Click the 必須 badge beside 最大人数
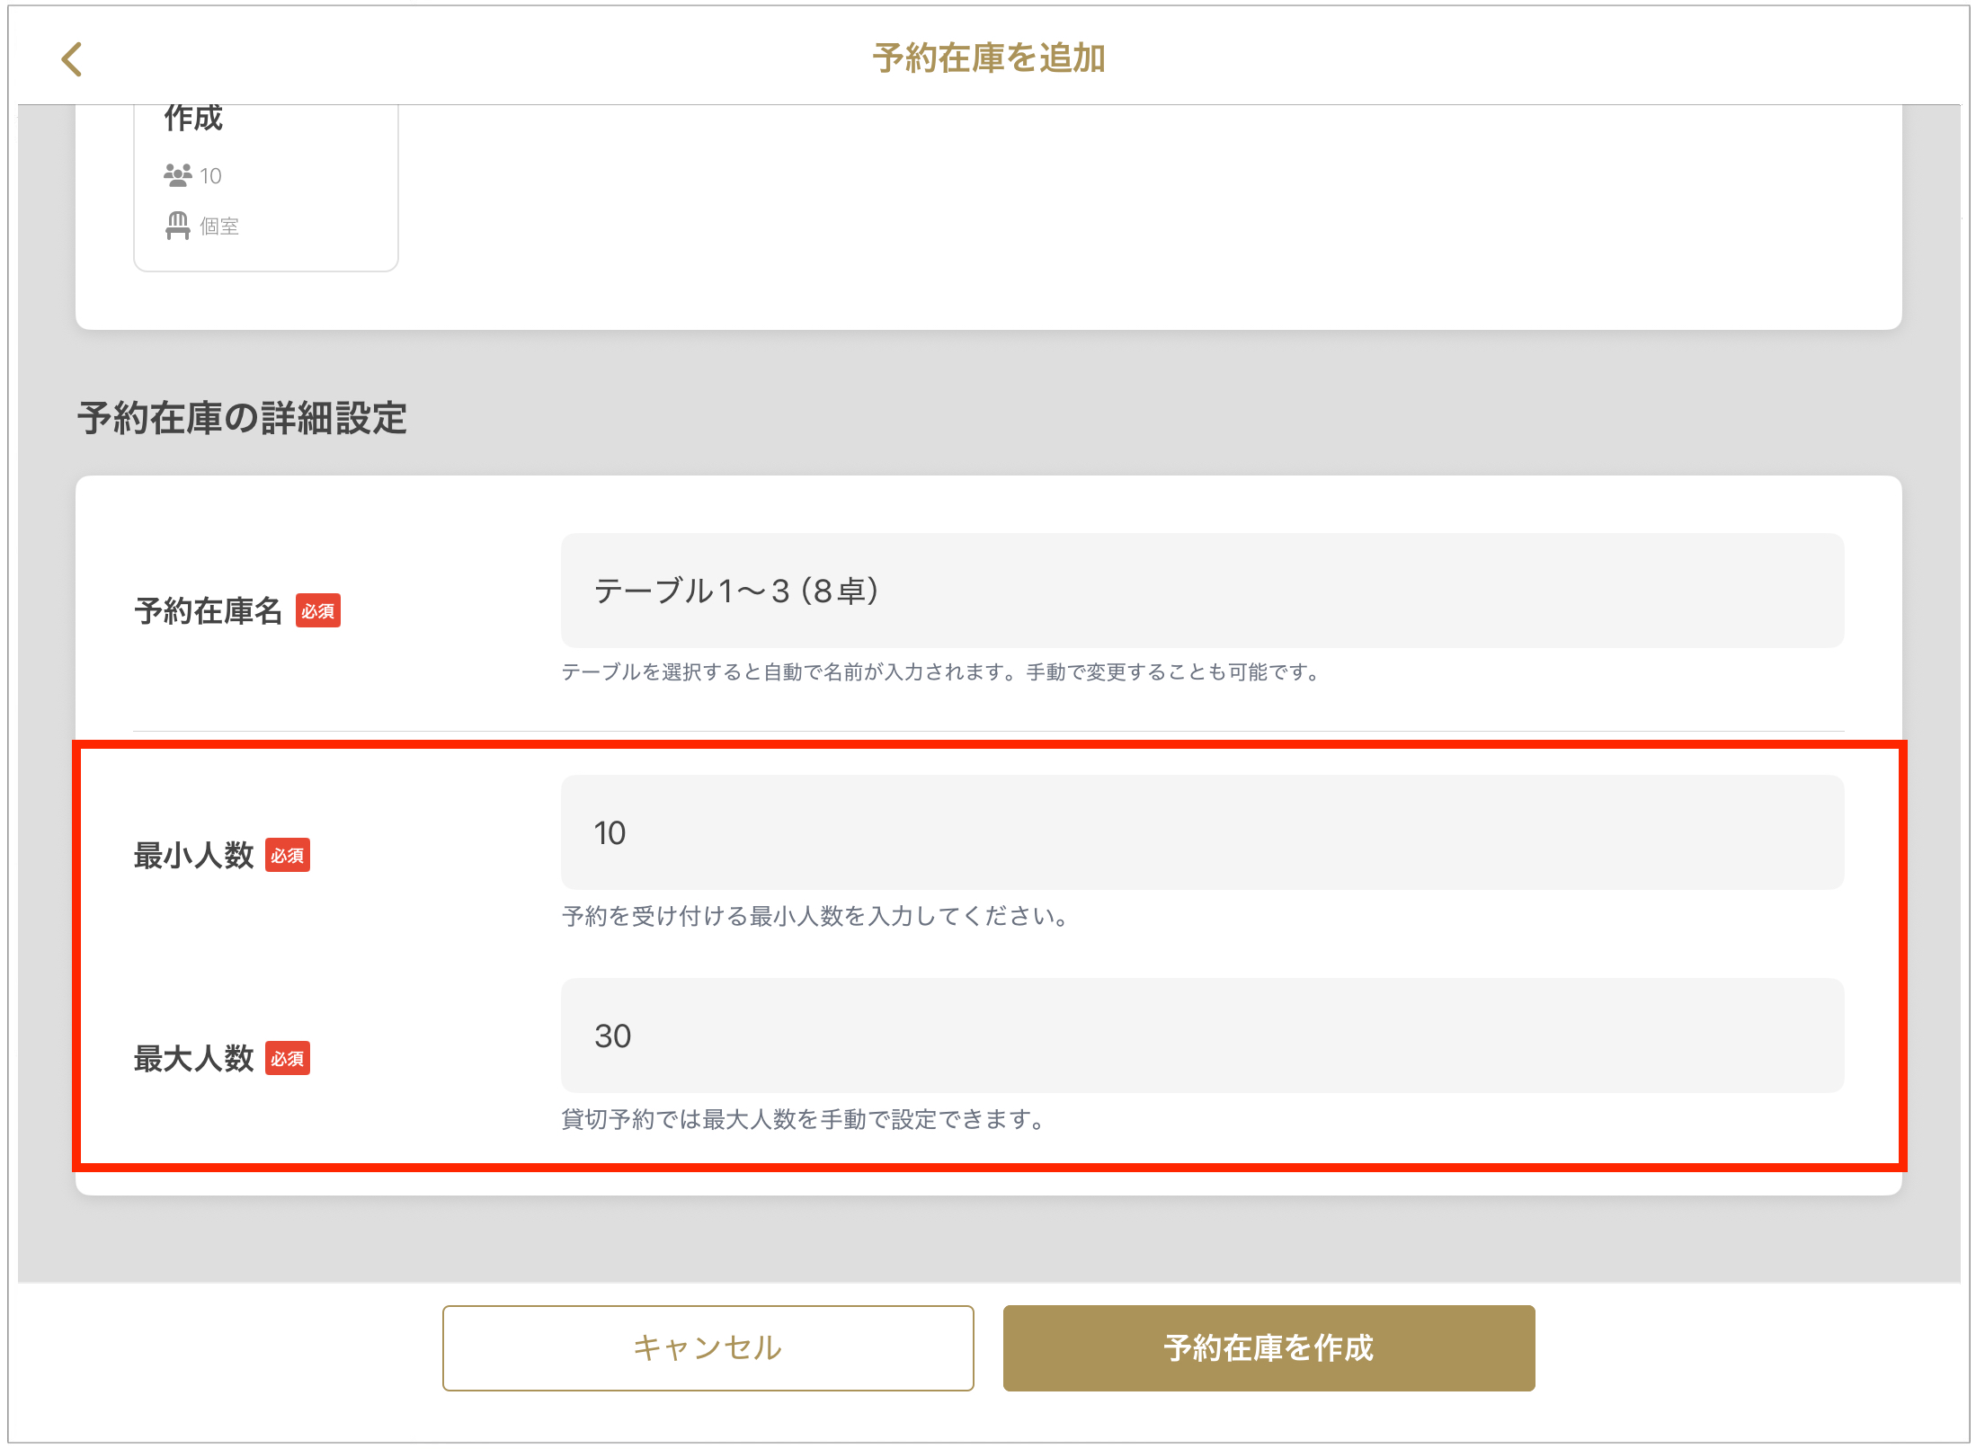 [288, 1059]
